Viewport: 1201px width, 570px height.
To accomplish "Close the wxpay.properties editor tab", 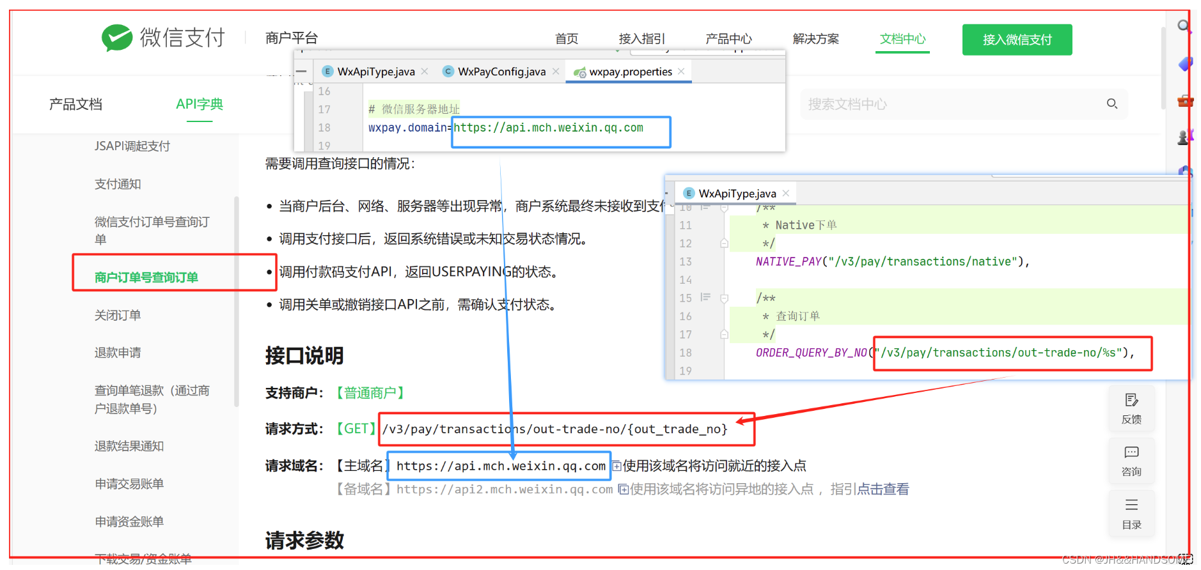I will pos(681,71).
